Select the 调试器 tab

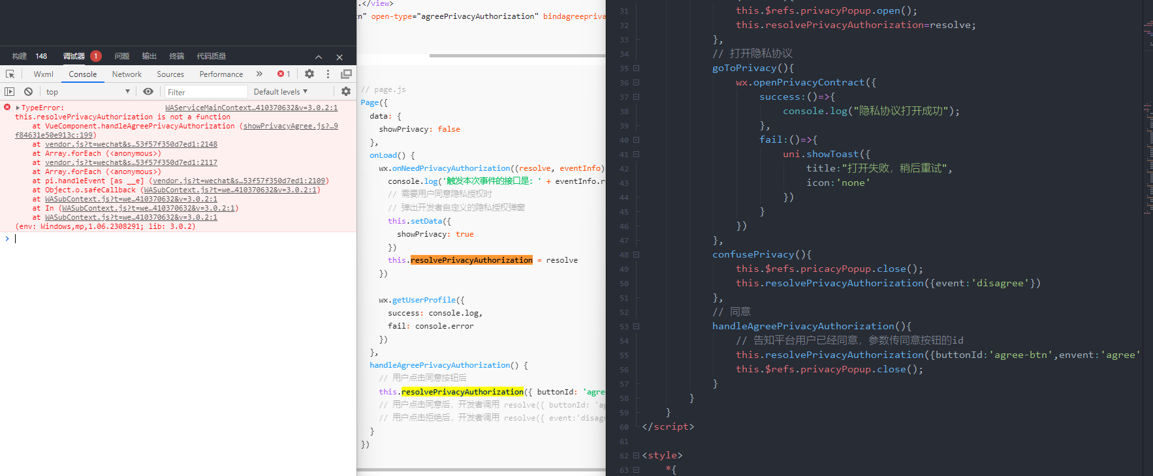tap(74, 56)
